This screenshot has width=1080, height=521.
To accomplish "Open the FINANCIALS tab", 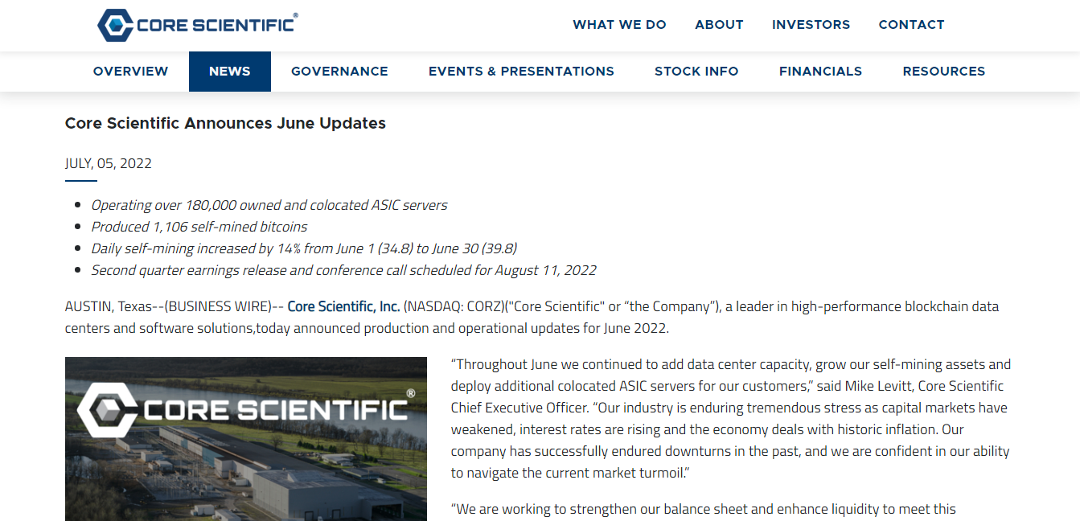I will click(820, 72).
